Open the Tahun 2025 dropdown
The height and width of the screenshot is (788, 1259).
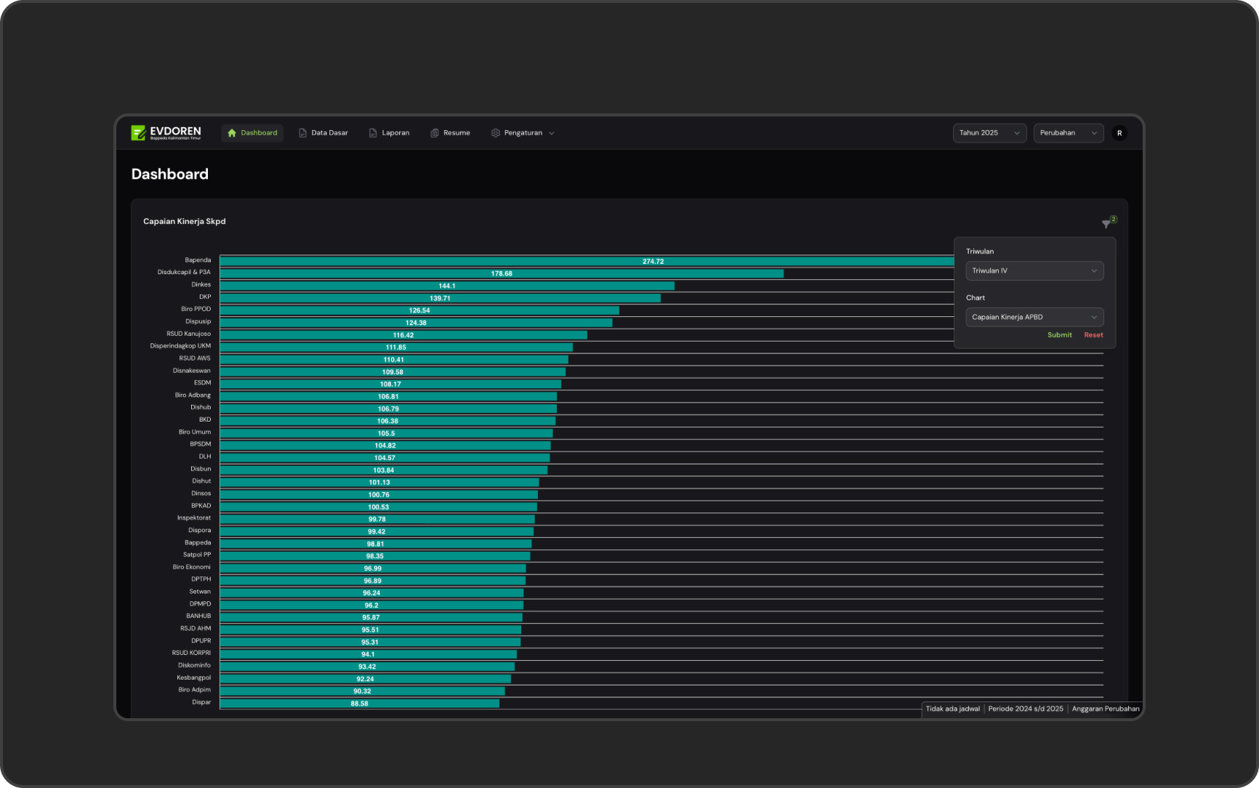point(989,133)
